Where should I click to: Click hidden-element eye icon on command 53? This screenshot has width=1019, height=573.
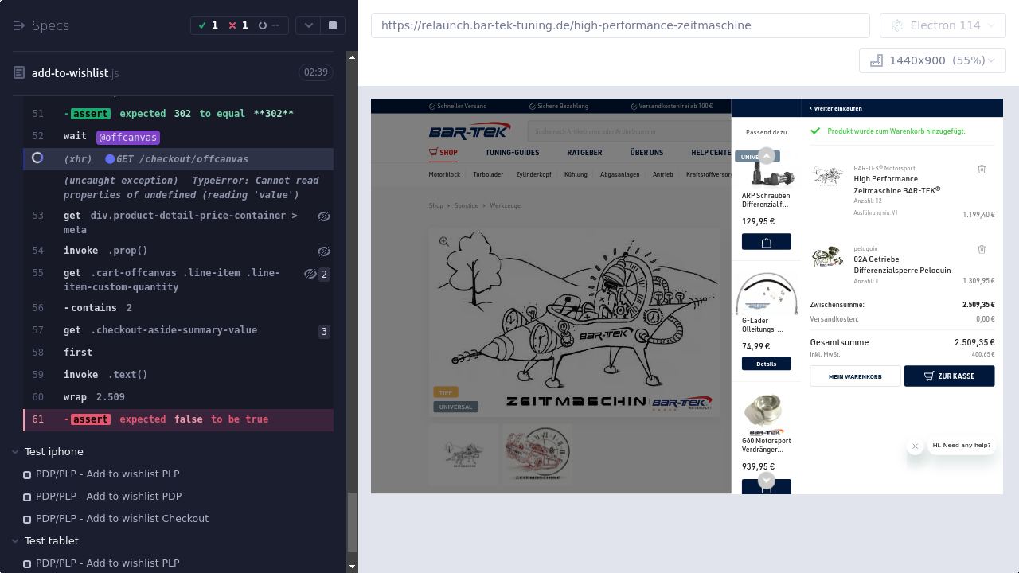[323, 216]
